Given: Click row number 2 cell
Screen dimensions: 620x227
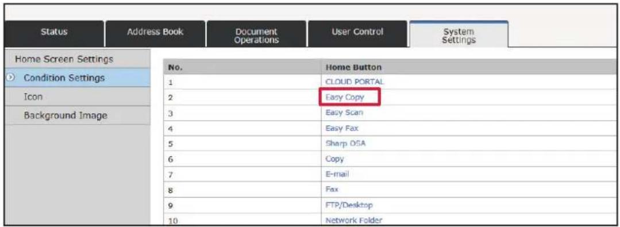Looking at the screenshot, I should pyautogui.click(x=242, y=98).
